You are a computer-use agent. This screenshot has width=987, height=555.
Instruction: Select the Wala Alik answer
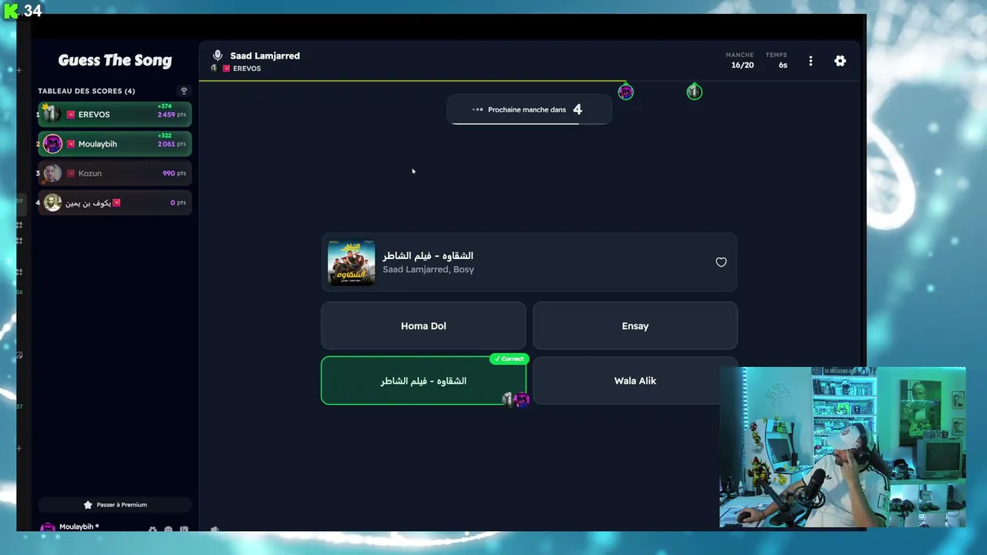pos(635,381)
